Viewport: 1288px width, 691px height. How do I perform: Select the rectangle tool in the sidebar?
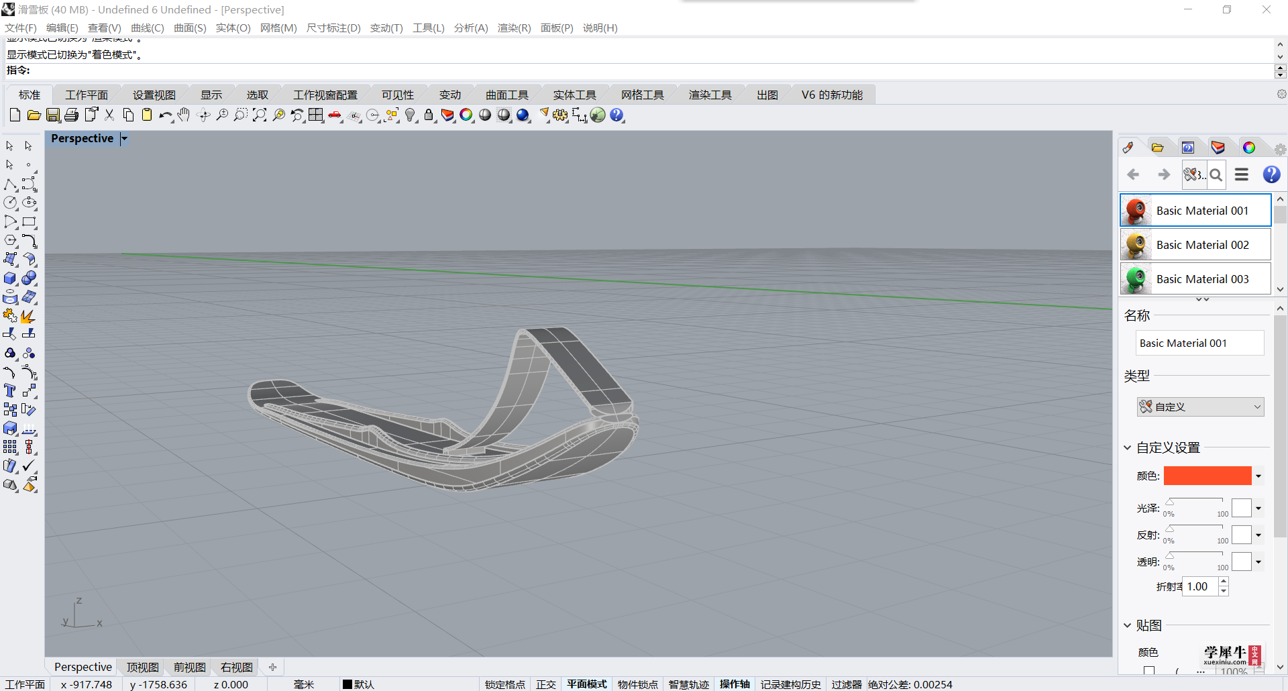[29, 221]
